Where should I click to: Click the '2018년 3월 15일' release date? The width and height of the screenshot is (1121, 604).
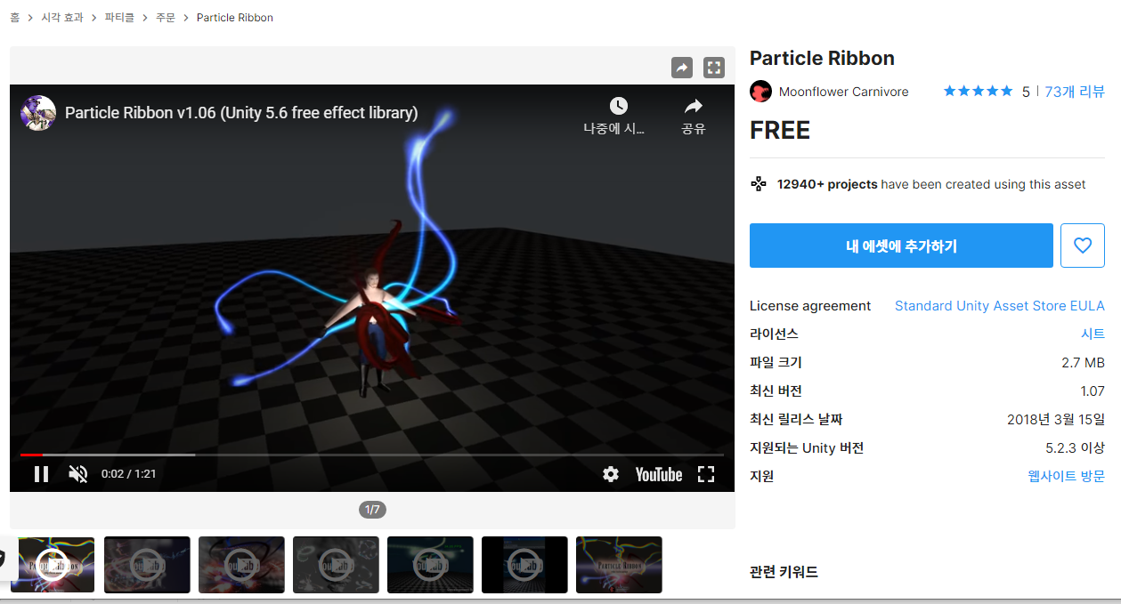click(1056, 419)
